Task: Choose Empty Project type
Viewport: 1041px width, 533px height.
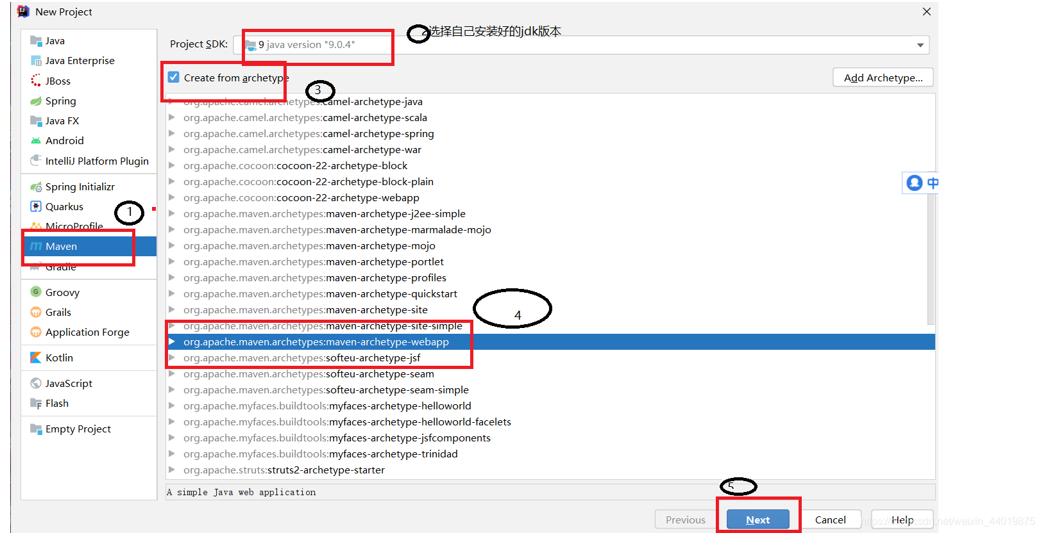Action: coord(89,429)
